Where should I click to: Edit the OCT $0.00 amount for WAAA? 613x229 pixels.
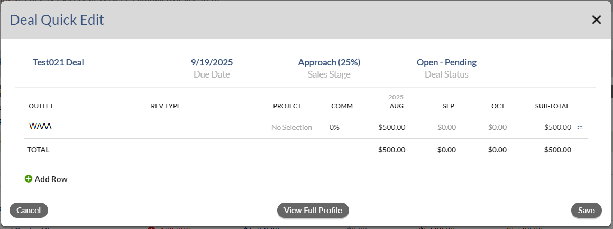(x=497, y=127)
